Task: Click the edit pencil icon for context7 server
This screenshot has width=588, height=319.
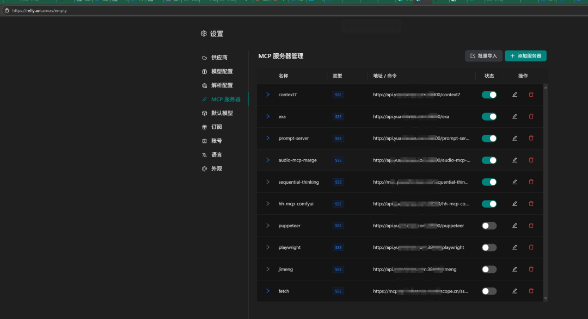Action: pos(514,95)
